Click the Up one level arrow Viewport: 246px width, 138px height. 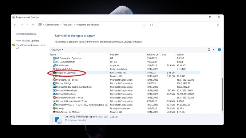[33, 25]
